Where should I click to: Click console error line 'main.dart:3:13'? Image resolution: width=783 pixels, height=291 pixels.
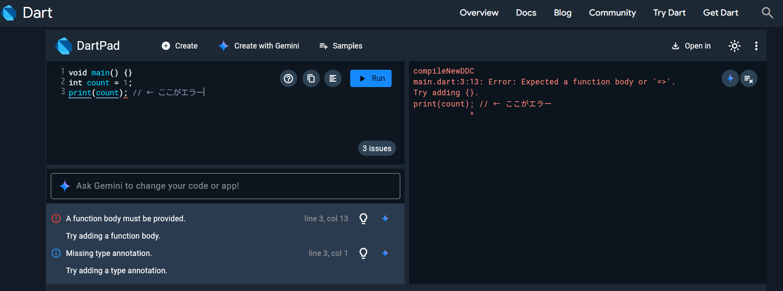pos(544,82)
